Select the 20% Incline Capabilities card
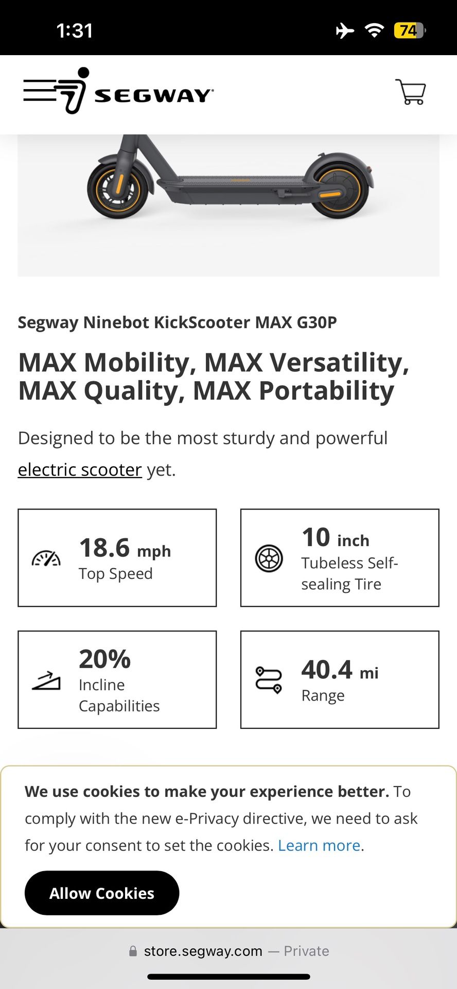Image resolution: width=457 pixels, height=989 pixels. tap(117, 679)
